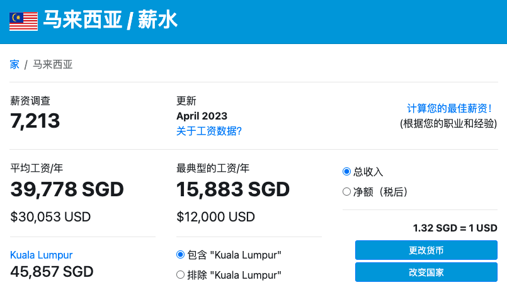Click the 1.32 SGD = 1 USD rate
507x290 pixels.
pyautogui.click(x=455, y=228)
